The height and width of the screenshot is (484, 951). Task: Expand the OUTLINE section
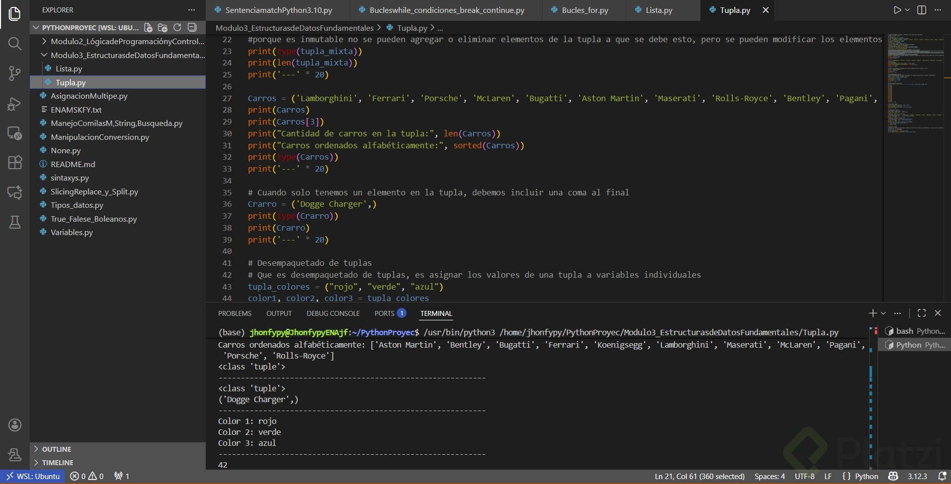coord(57,449)
